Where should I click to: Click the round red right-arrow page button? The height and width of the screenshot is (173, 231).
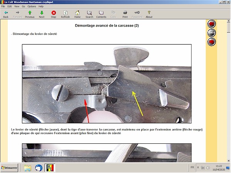pos(211,42)
